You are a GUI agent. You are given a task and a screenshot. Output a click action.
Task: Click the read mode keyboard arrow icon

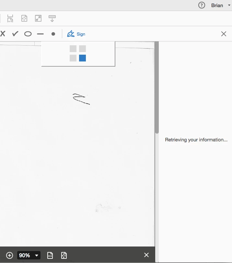[x=52, y=18]
